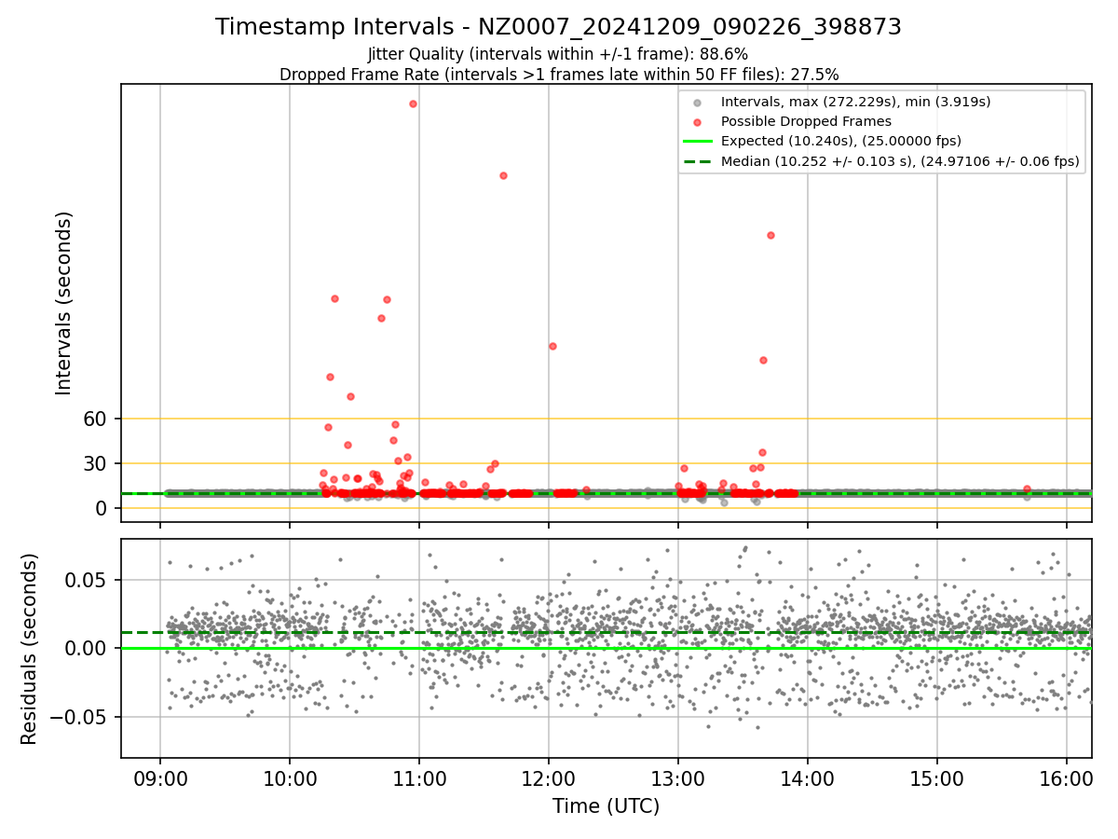Click the 09:00 time tick label
The height and width of the screenshot is (839, 1118).
pyautogui.click(x=160, y=777)
